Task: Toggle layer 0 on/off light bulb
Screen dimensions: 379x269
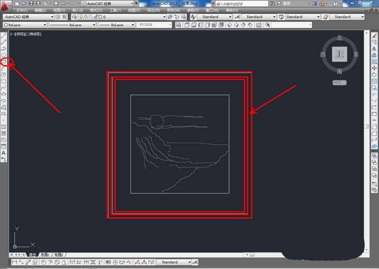Action: [x=81, y=17]
